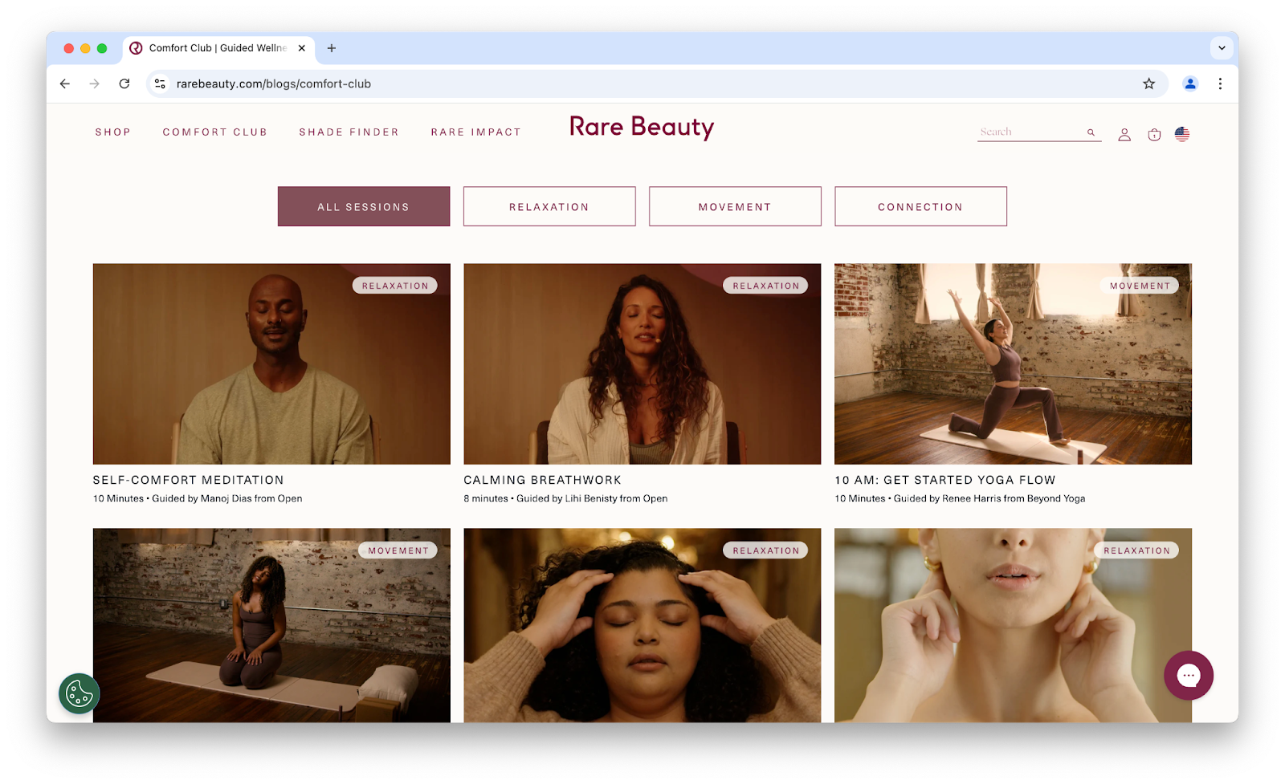Click RELAXATION tag on ear massage card
This screenshot has height=784, width=1285.
1136,550
